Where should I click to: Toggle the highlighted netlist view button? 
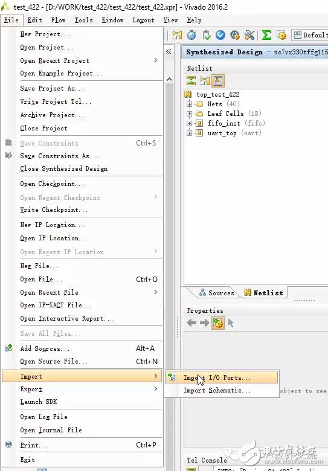point(218,80)
